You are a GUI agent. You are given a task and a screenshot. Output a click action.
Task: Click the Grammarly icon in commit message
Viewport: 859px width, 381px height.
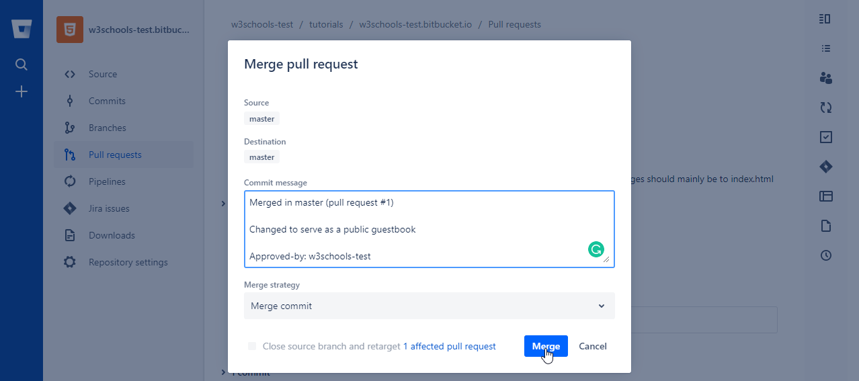click(596, 250)
